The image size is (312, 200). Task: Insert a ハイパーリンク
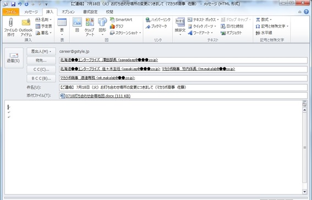[158, 20]
